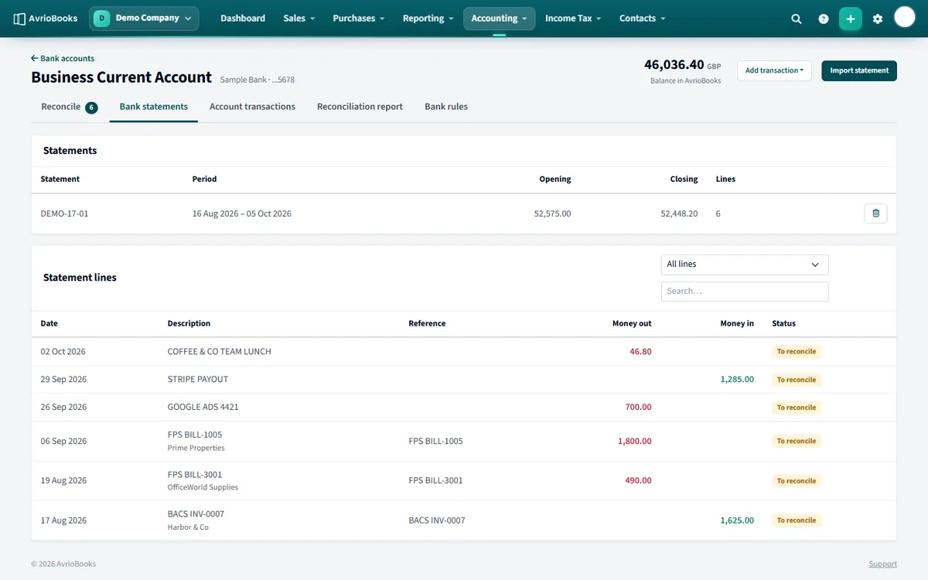928x580 pixels.
Task: Expand the Accounting menu
Action: point(499,19)
